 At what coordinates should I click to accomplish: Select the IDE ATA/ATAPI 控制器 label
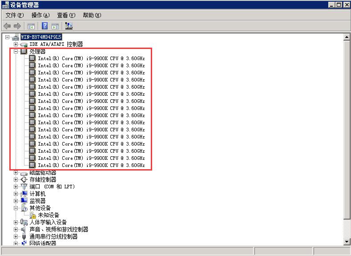56,44
